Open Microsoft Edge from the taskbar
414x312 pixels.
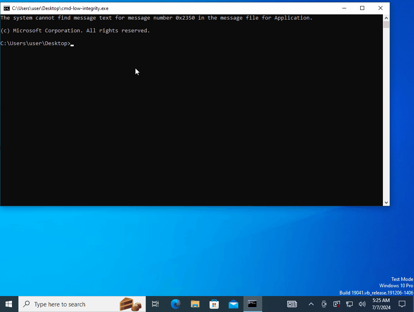pyautogui.click(x=175, y=304)
